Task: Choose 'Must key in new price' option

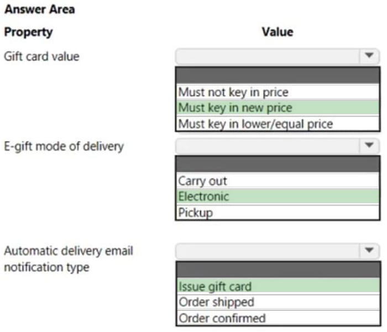Action: 278,108
